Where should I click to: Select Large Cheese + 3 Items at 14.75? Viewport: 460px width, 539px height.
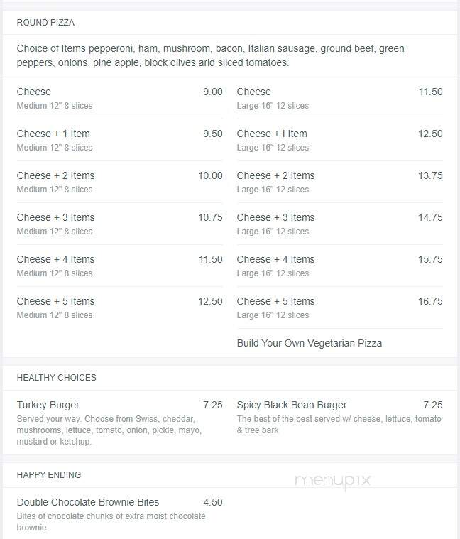tap(339, 224)
